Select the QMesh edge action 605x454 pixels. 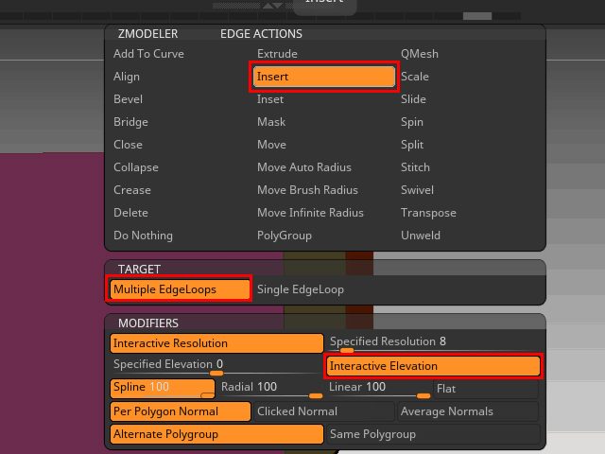click(420, 54)
